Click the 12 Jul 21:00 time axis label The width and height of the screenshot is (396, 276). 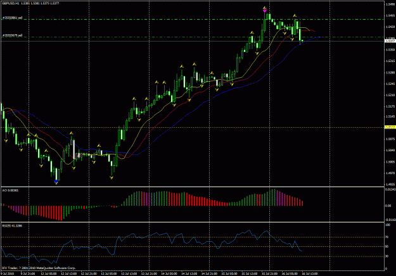pos(89,273)
